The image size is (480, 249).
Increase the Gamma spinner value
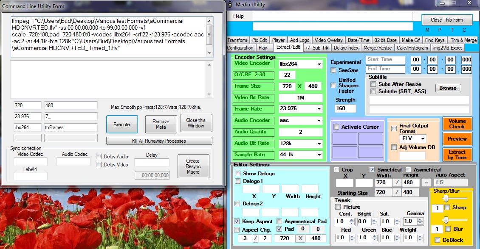coord(420,220)
